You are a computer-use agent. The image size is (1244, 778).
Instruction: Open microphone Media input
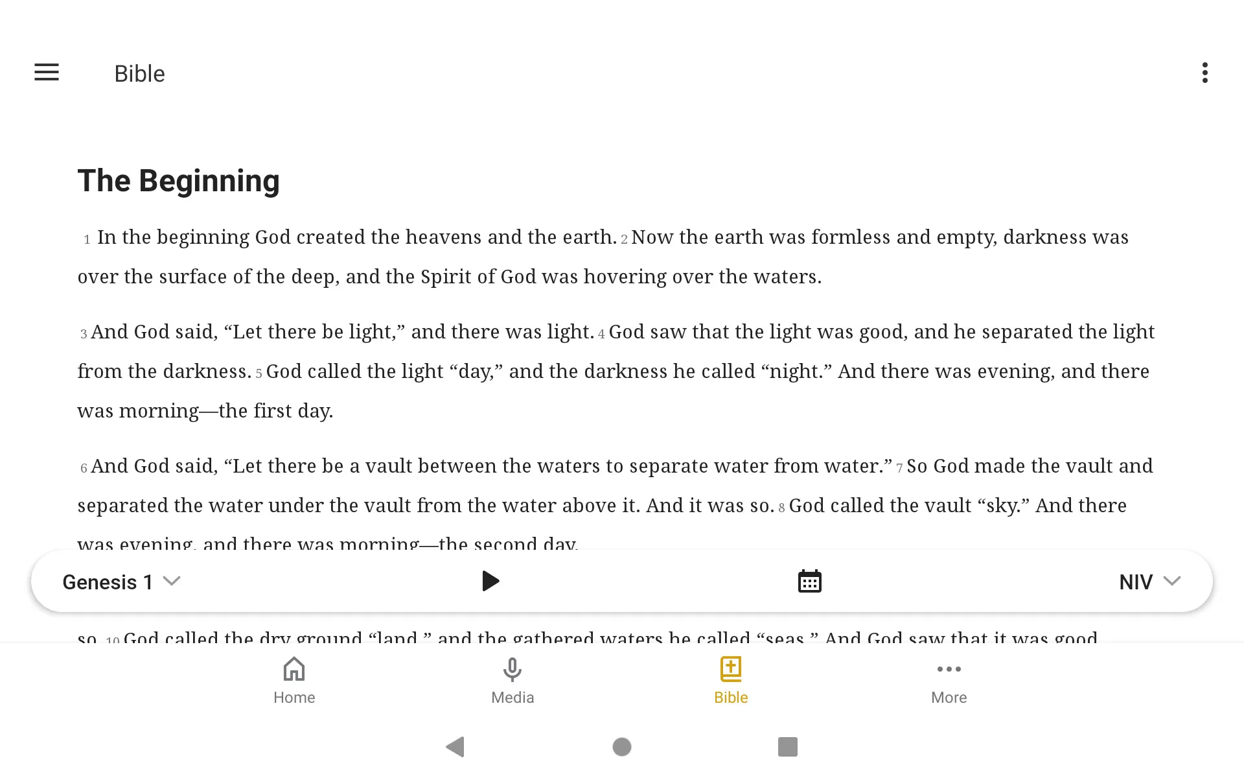[x=513, y=679]
